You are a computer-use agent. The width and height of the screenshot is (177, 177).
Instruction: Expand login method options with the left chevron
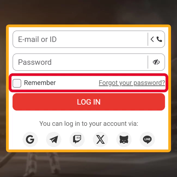tap(152, 39)
